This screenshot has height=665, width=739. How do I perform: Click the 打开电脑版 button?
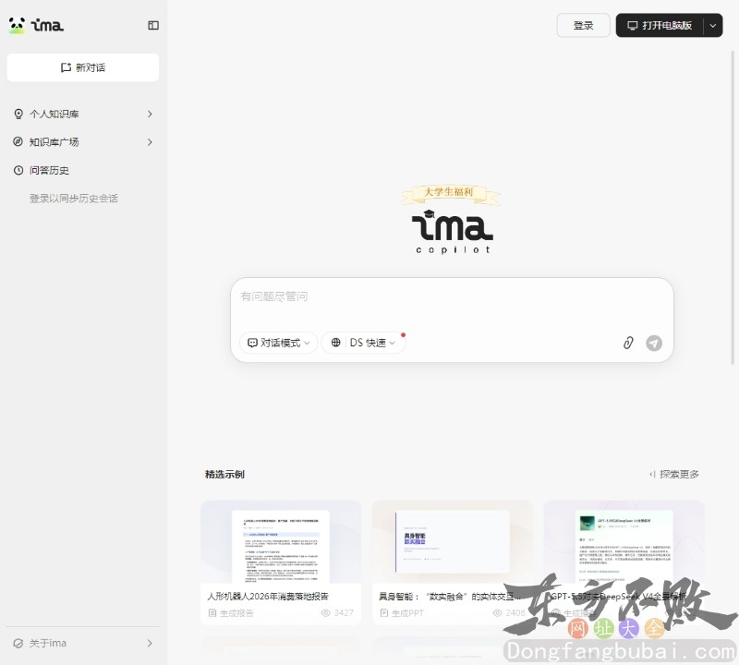pos(660,26)
